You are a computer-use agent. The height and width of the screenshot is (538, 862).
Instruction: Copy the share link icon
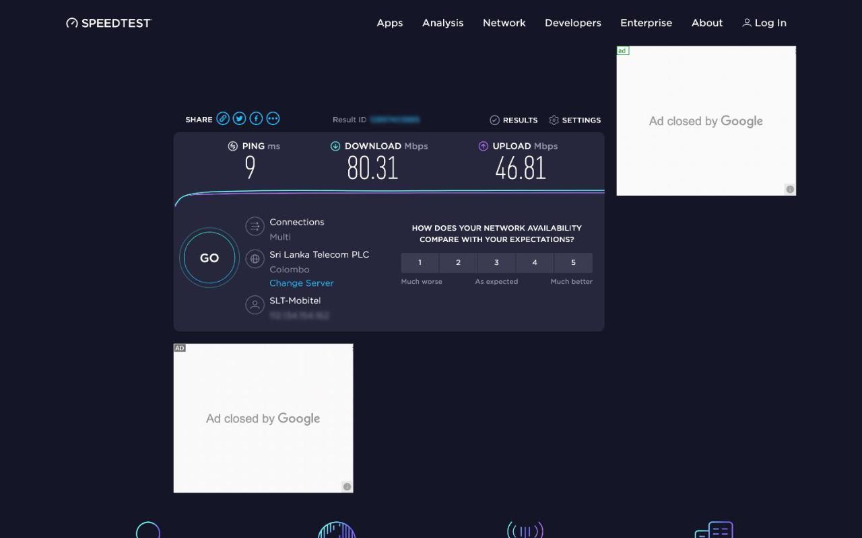click(223, 118)
